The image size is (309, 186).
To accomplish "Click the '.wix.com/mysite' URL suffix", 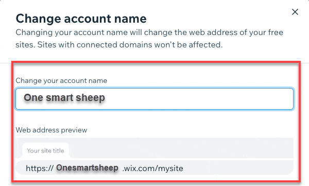I will (153, 168).
